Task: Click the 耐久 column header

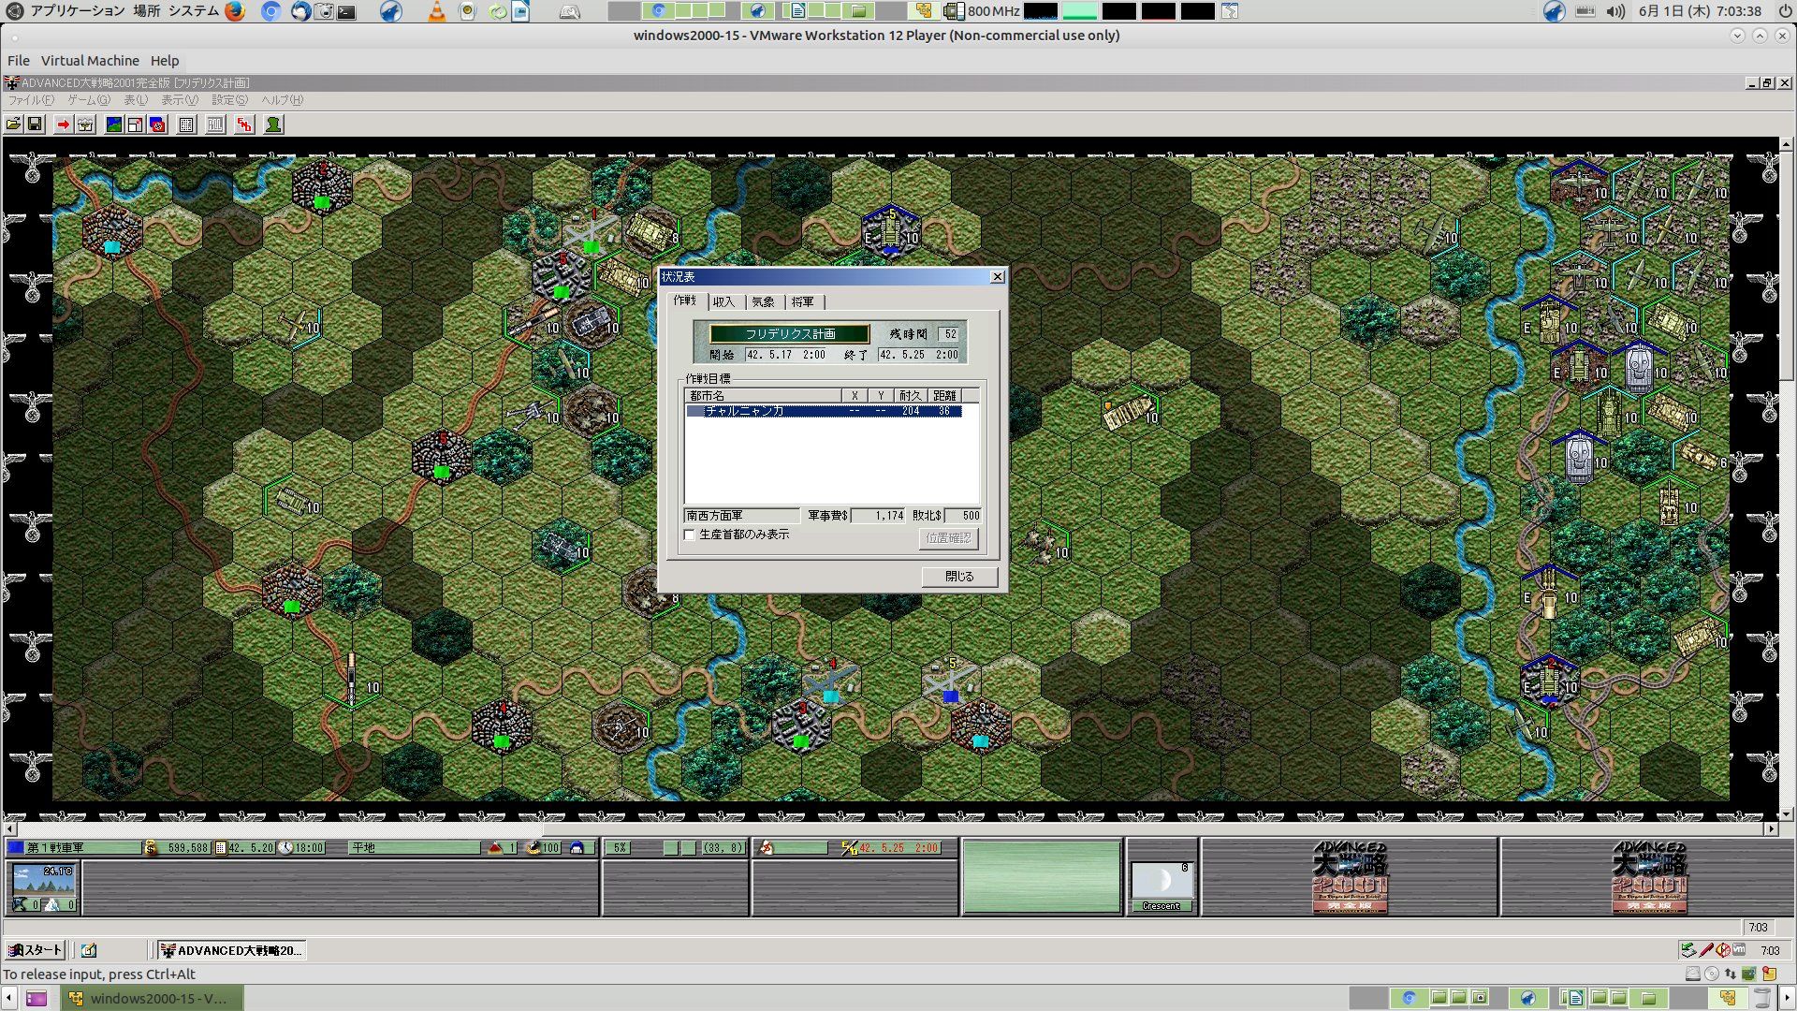Action: coord(910,396)
